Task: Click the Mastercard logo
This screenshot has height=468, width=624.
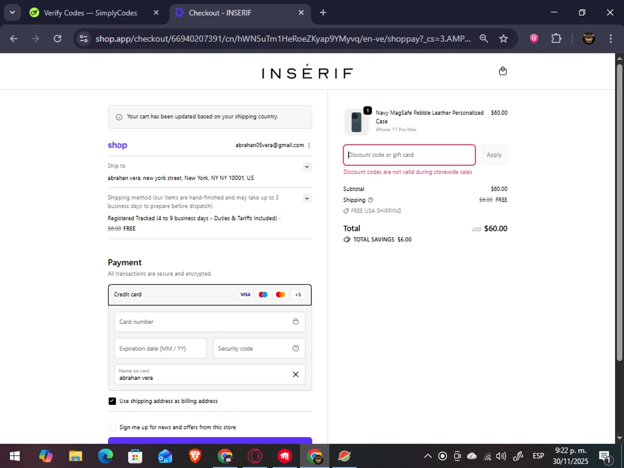Action: tap(280, 295)
